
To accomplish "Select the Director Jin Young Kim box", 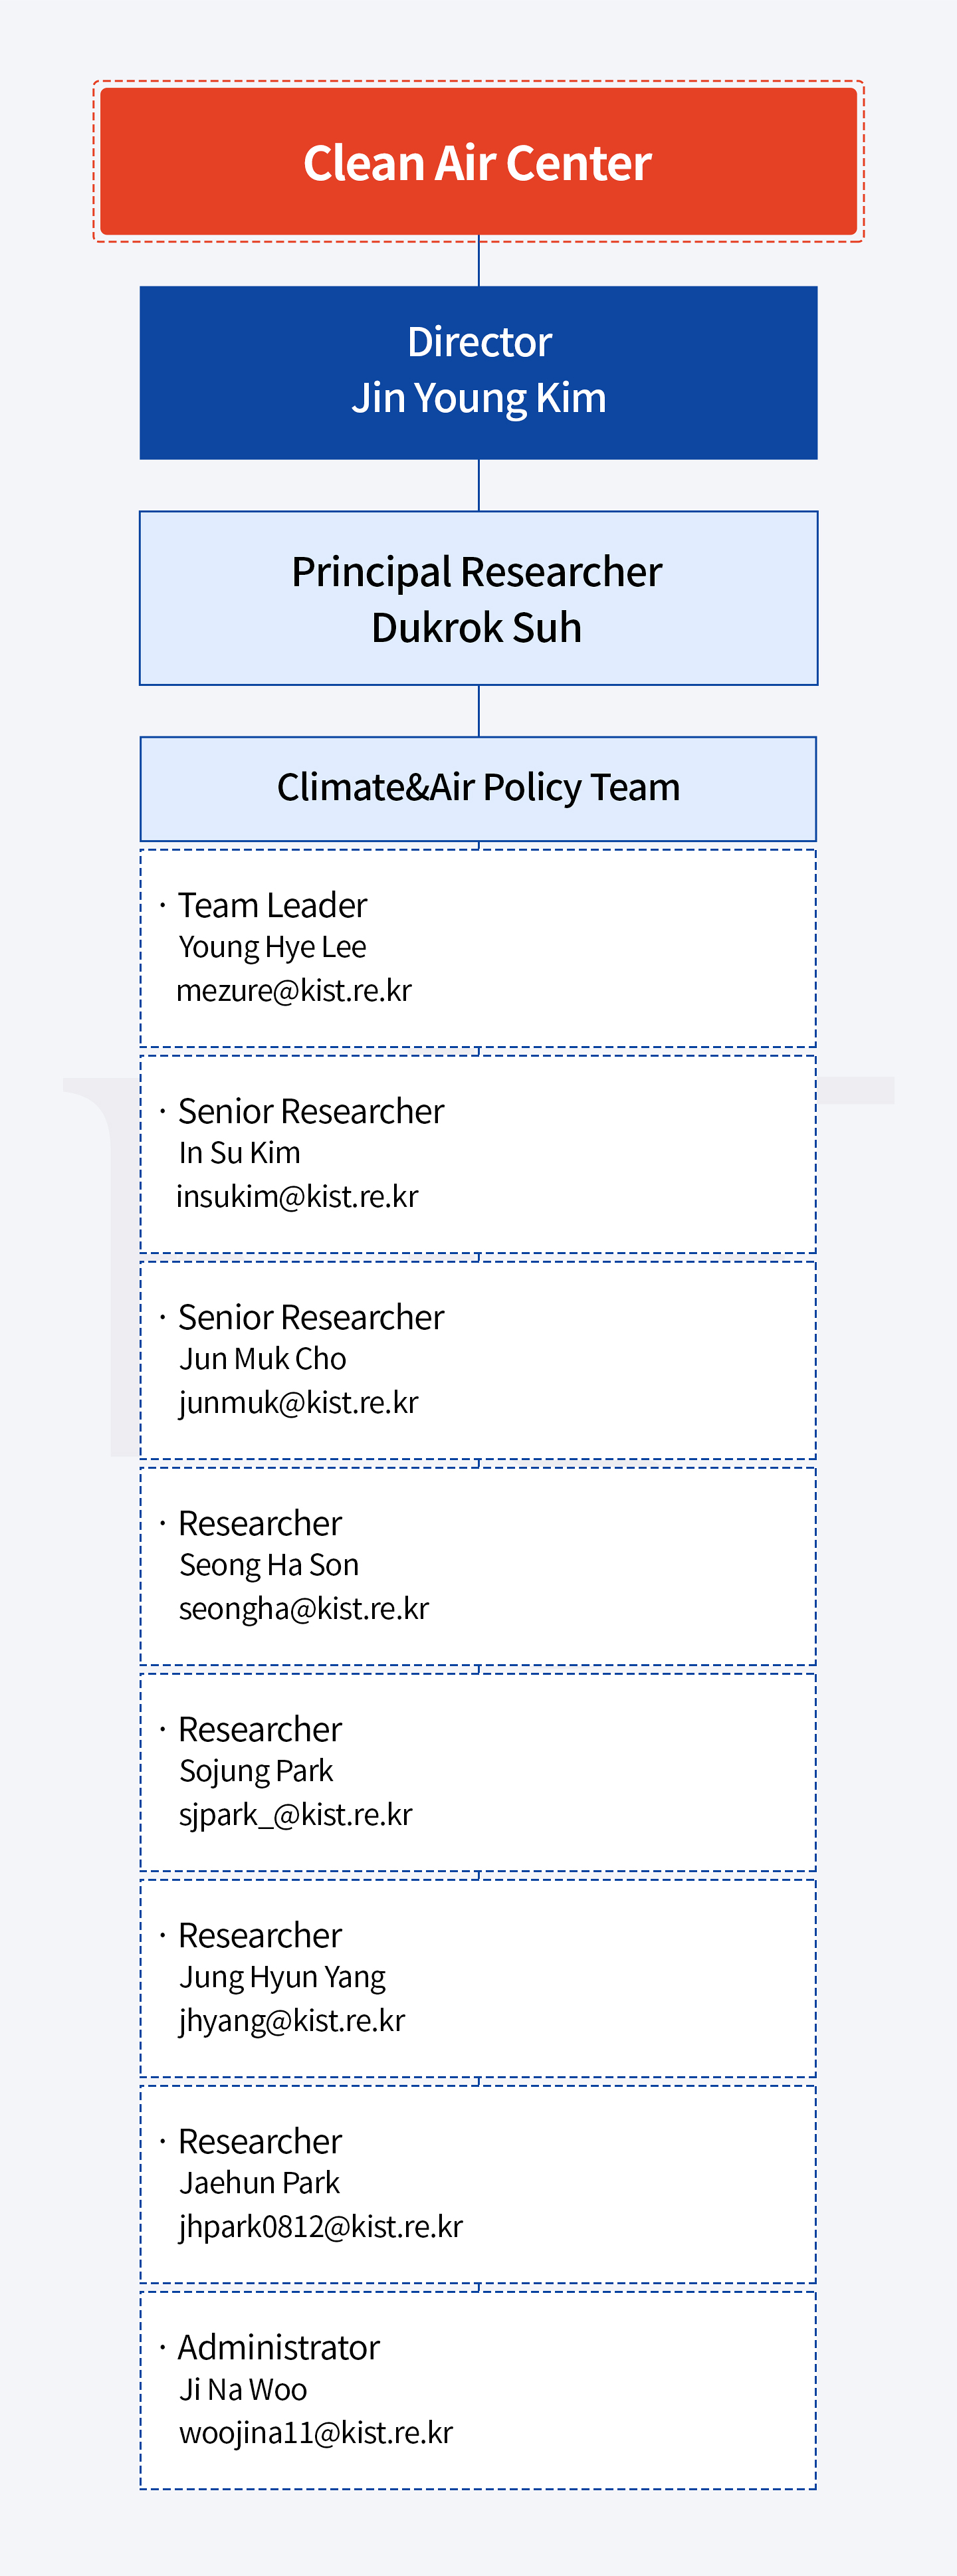I will coord(478,373).
